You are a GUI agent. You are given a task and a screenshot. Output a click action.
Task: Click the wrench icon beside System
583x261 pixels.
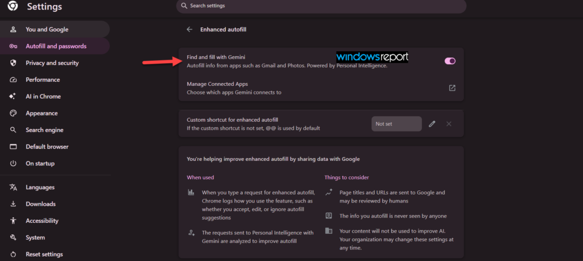[x=14, y=238]
